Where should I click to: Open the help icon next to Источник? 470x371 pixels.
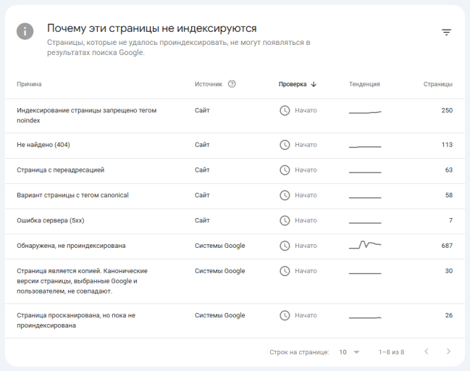click(232, 84)
